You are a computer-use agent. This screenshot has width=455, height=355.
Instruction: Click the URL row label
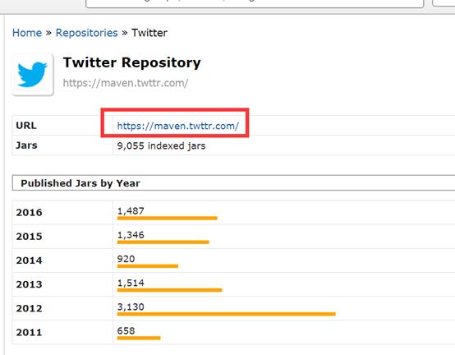click(x=26, y=126)
